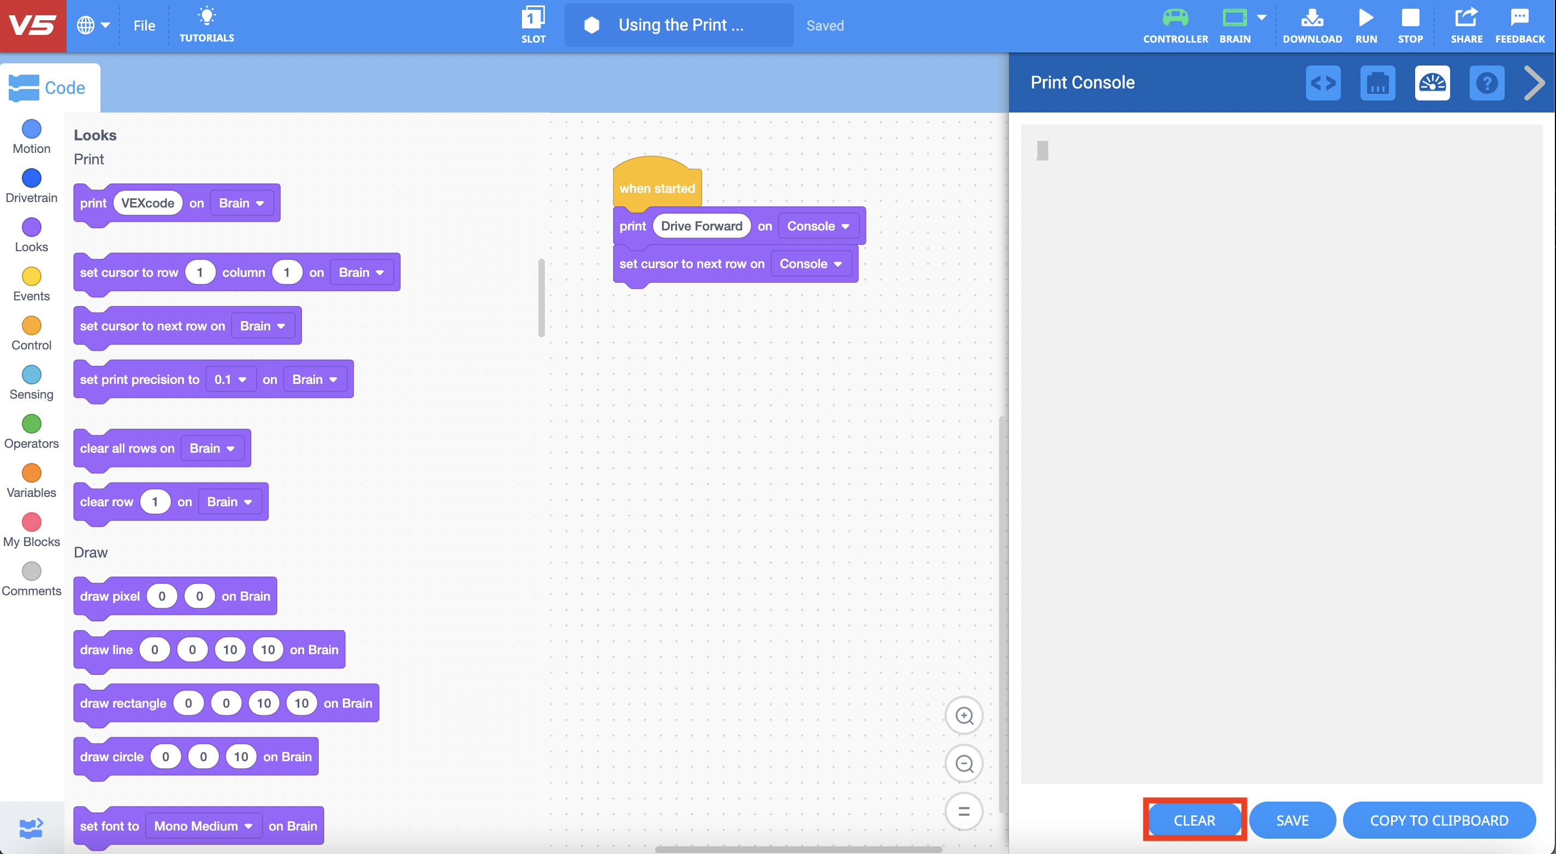Image resolution: width=1556 pixels, height=854 pixels.
Task: Toggle the dashboard view in Print Console
Action: pyautogui.click(x=1433, y=83)
